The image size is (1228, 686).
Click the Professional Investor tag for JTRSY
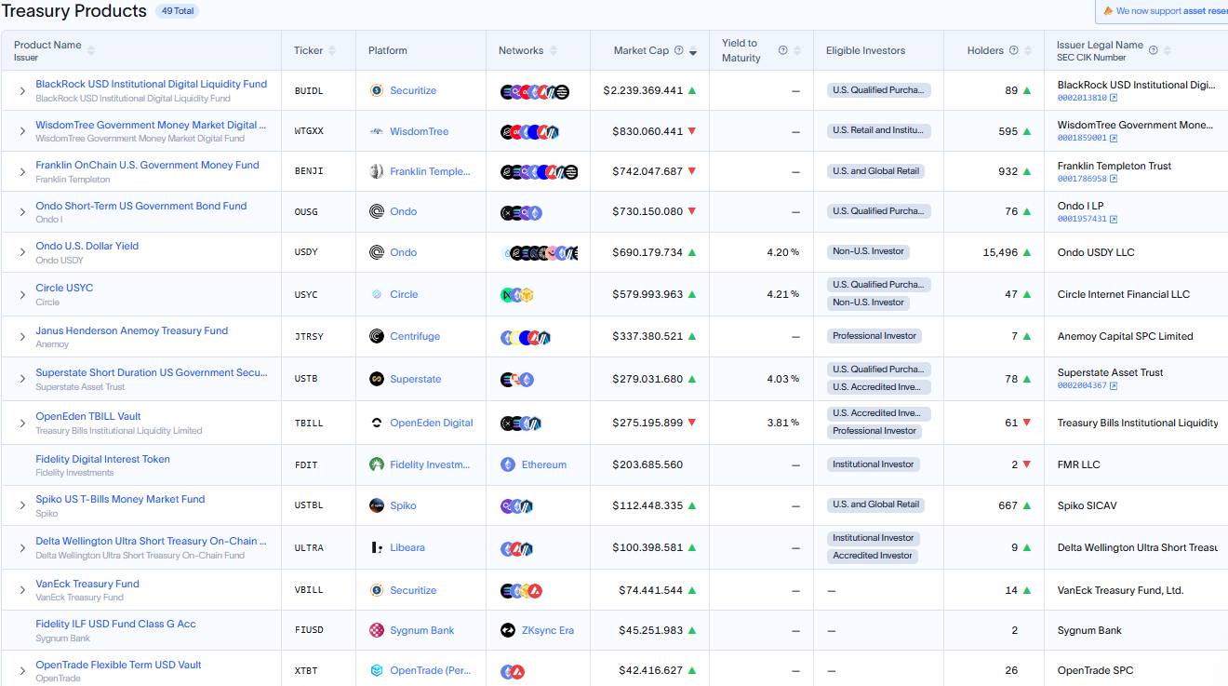click(x=874, y=336)
